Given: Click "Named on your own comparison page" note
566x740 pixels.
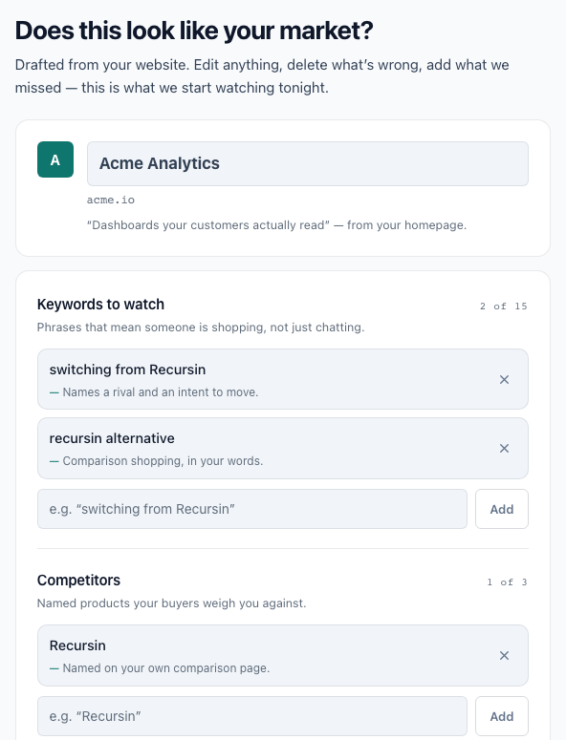Looking at the screenshot, I should click(160, 668).
